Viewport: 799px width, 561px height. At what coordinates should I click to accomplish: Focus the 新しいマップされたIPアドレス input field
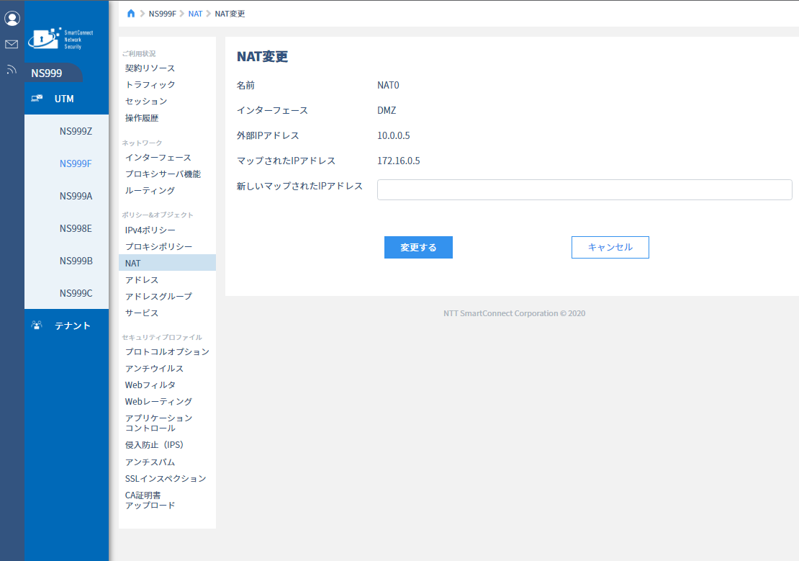(x=584, y=189)
